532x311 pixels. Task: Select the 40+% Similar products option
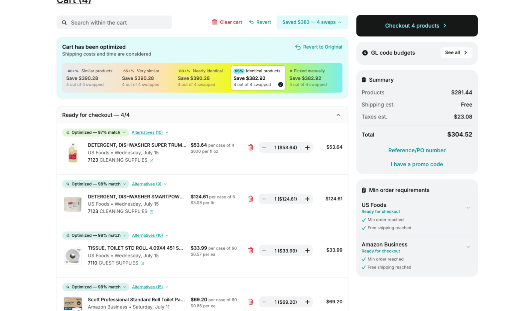[90, 78]
